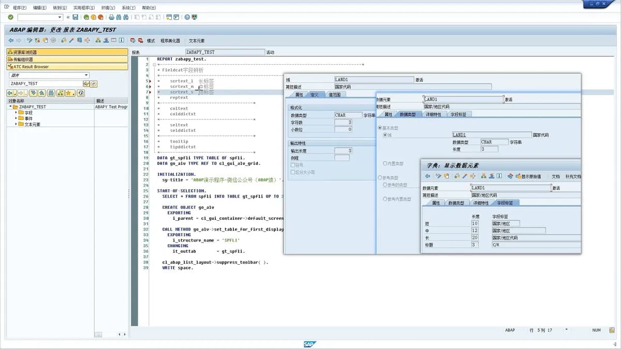
Task: Click the 文本元素 button in the editor toolbar
Action: (197, 40)
